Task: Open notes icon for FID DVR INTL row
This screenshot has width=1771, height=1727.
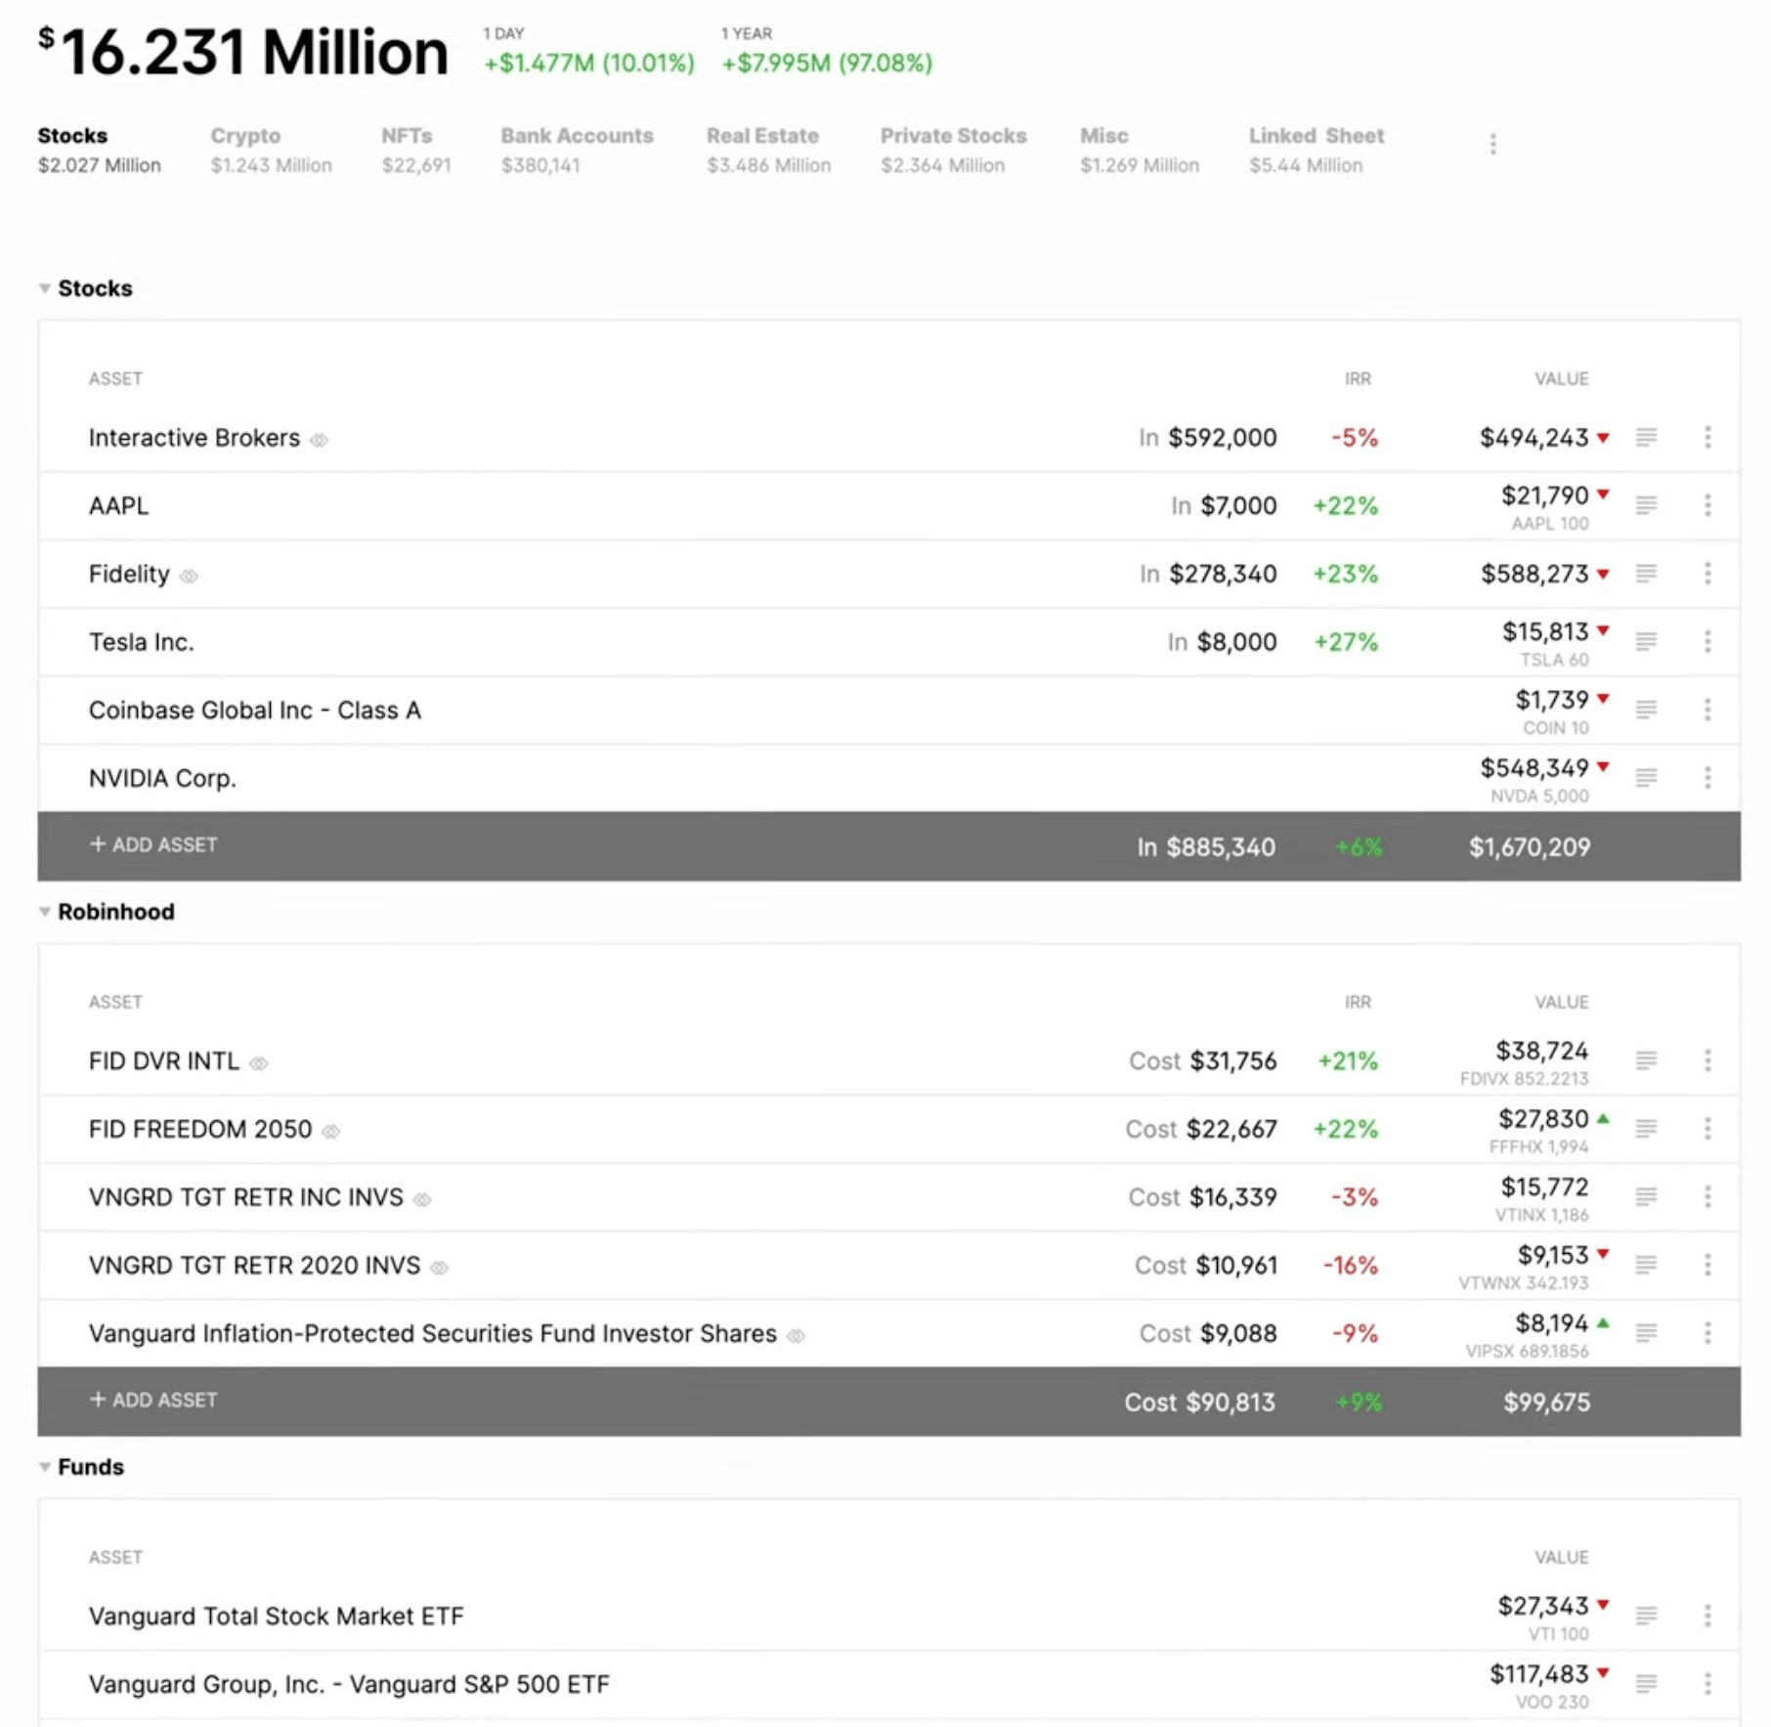Action: point(1646,1060)
